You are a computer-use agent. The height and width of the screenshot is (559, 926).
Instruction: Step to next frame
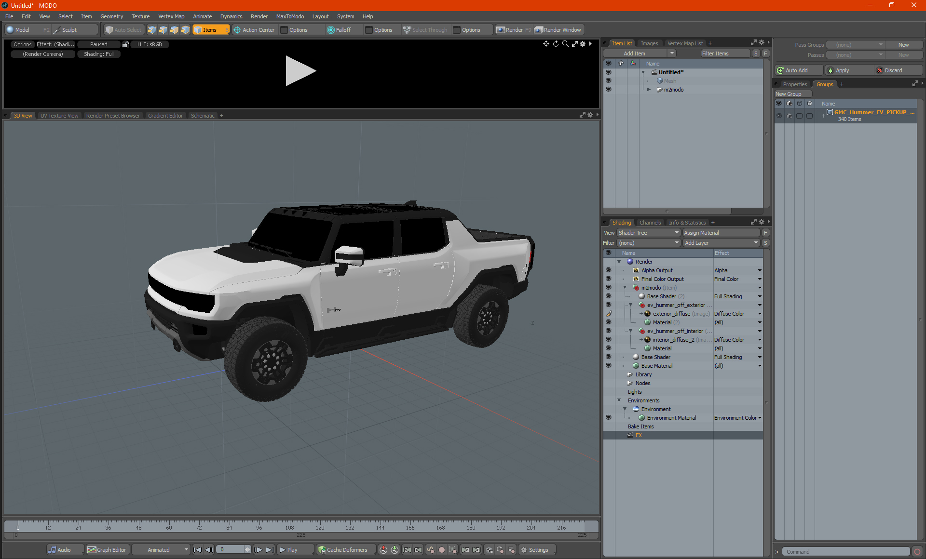[259, 550]
